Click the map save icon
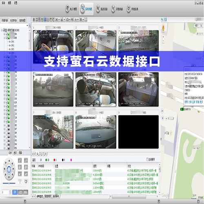Image resolution: width=204 pixels, height=204 pixels. point(165,20)
